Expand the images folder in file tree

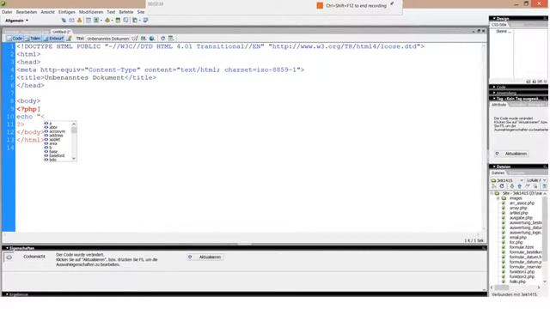[498, 198]
